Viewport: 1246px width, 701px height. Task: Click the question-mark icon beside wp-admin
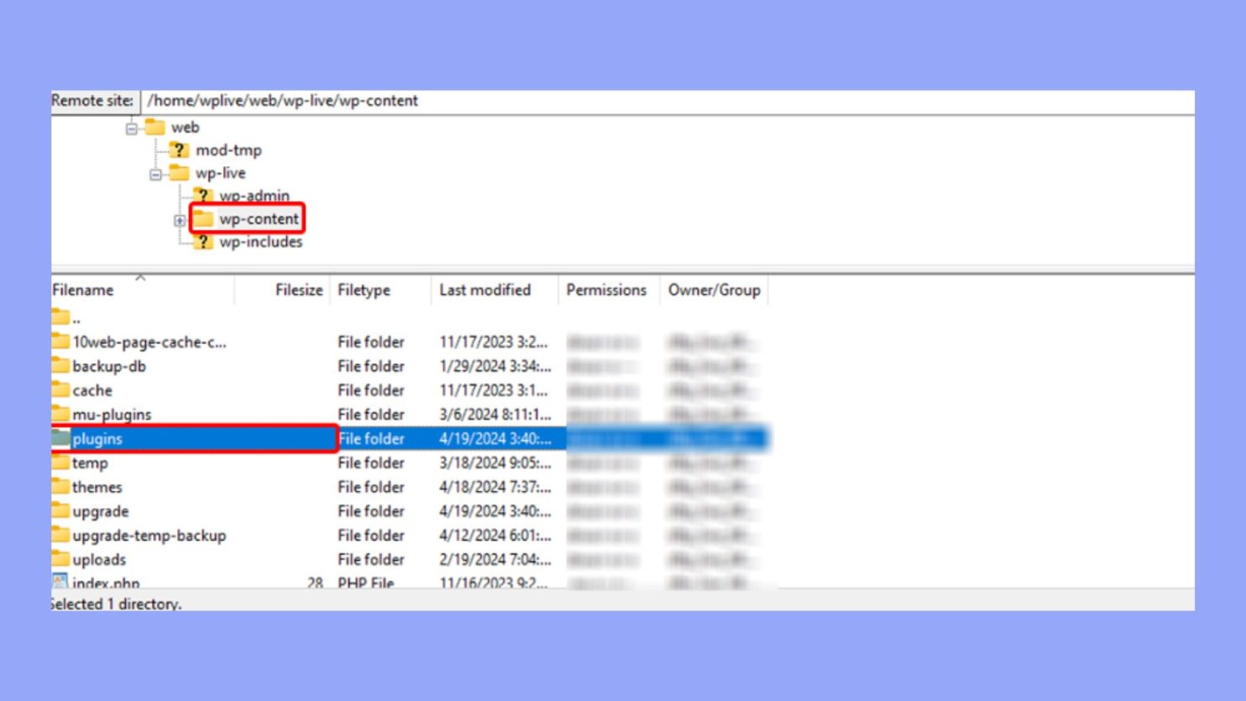coord(203,196)
